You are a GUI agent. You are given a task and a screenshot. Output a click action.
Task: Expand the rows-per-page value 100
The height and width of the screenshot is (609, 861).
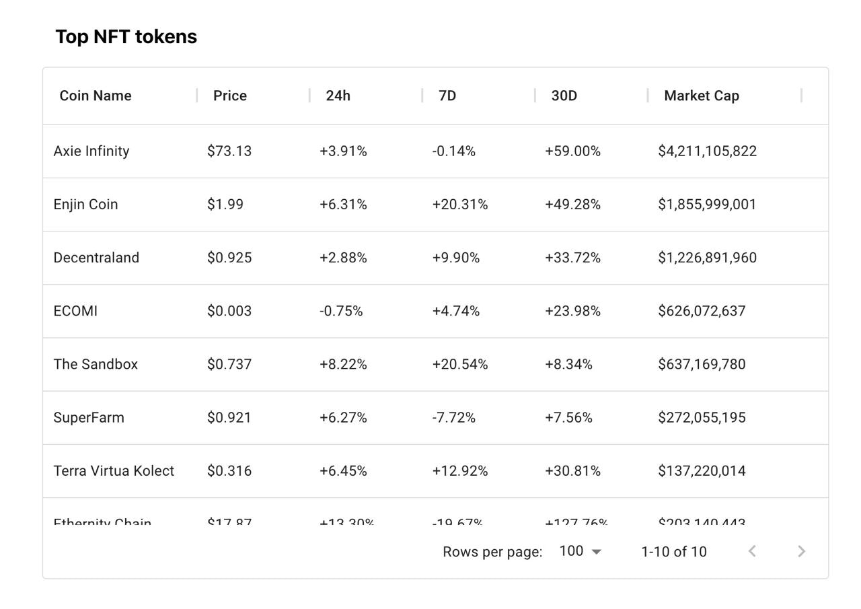569,551
